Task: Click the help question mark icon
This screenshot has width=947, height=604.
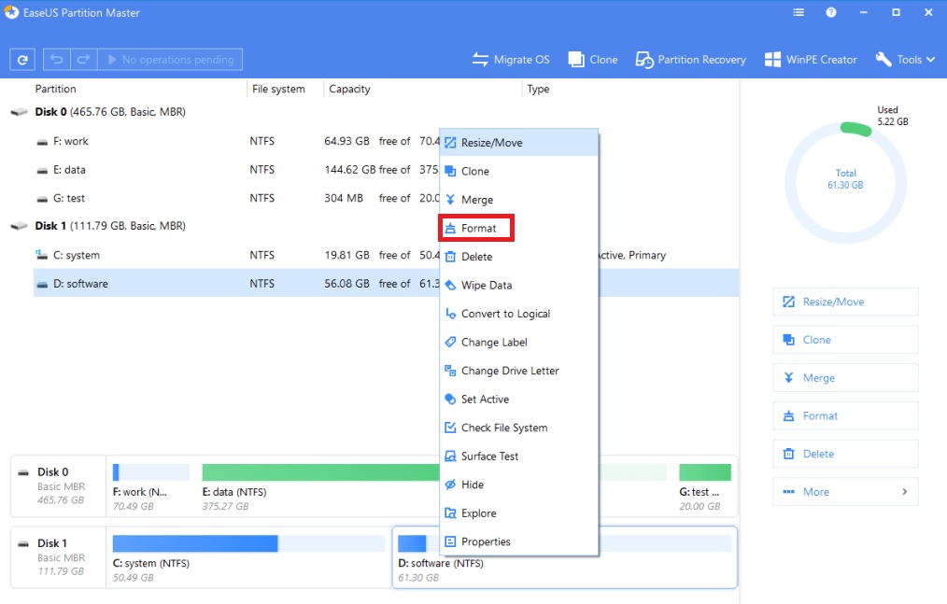Action: pyautogui.click(x=830, y=13)
